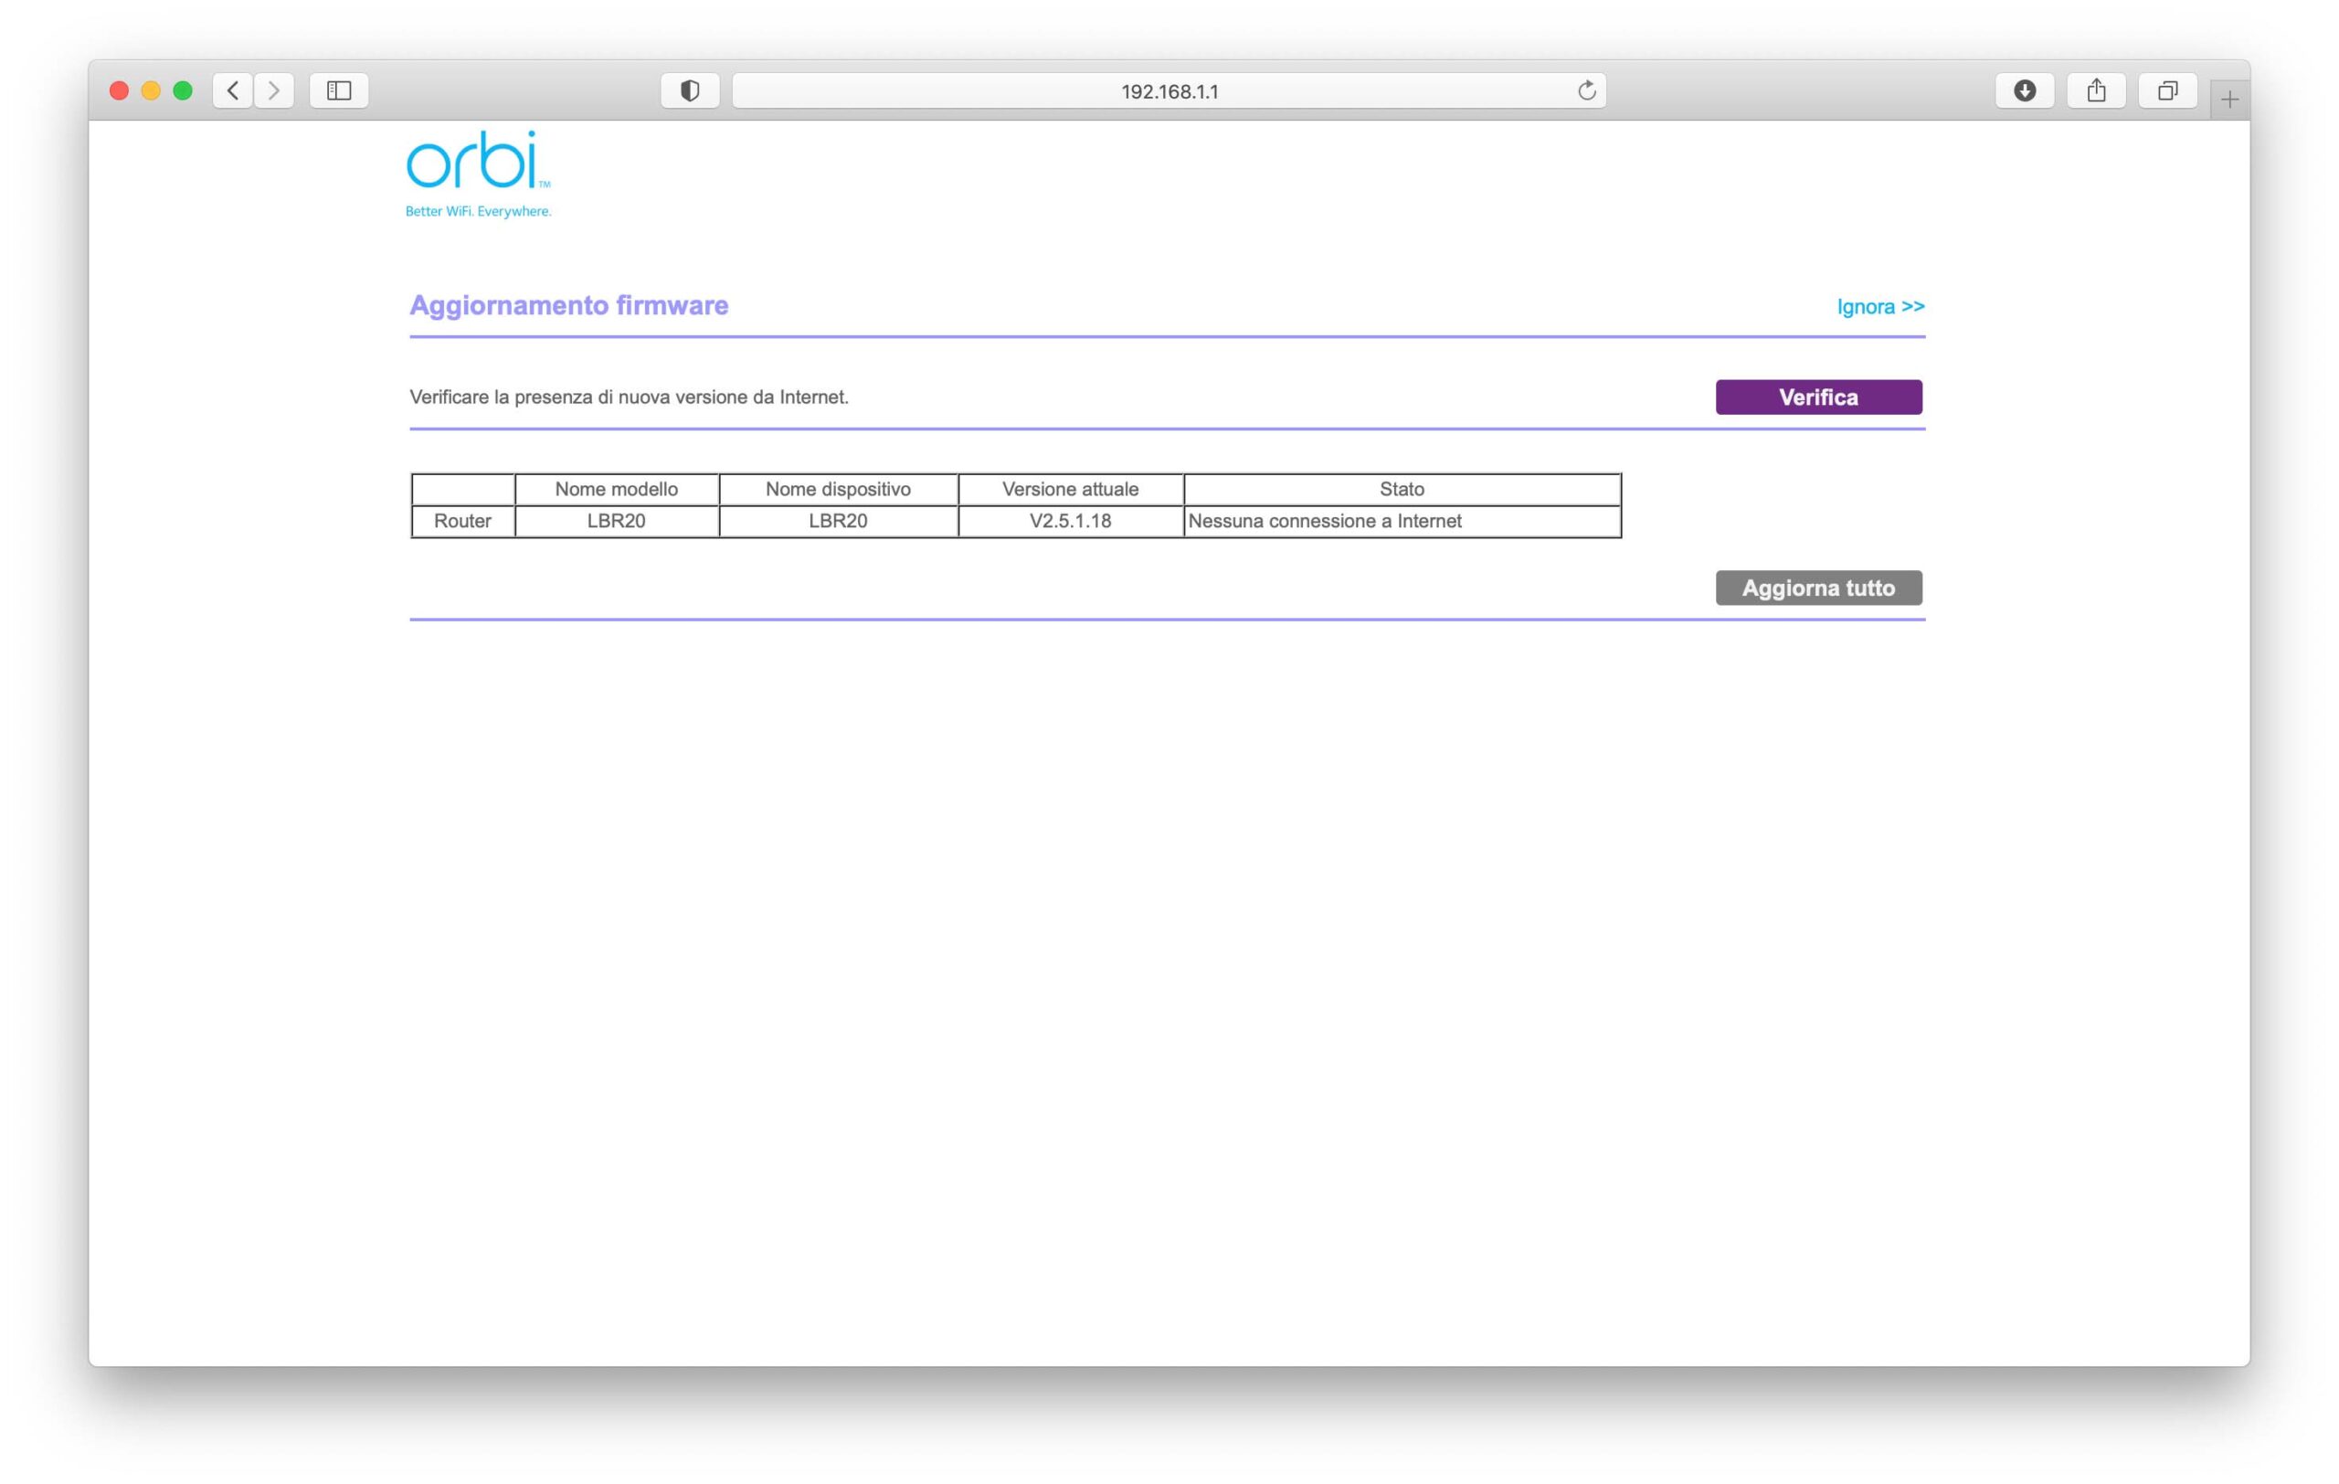
Task: Go back to the previous page
Action: [232, 90]
